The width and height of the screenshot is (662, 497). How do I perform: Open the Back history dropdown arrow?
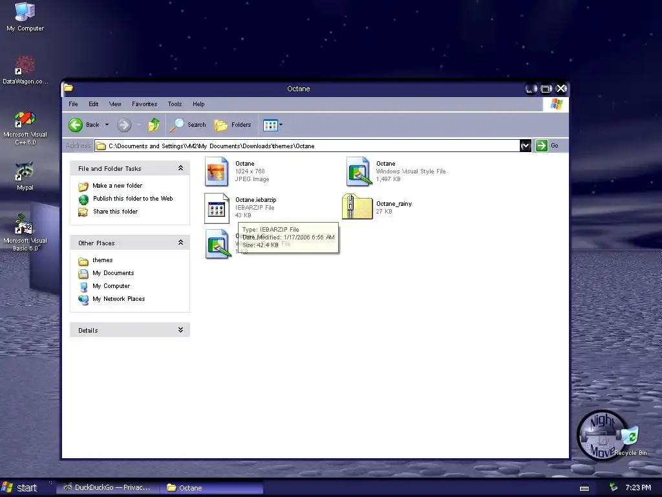107,125
